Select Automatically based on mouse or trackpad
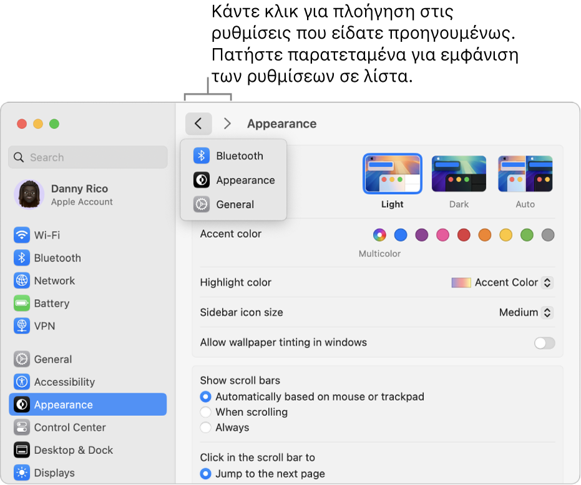This screenshot has width=581, height=485. pyautogui.click(x=206, y=396)
